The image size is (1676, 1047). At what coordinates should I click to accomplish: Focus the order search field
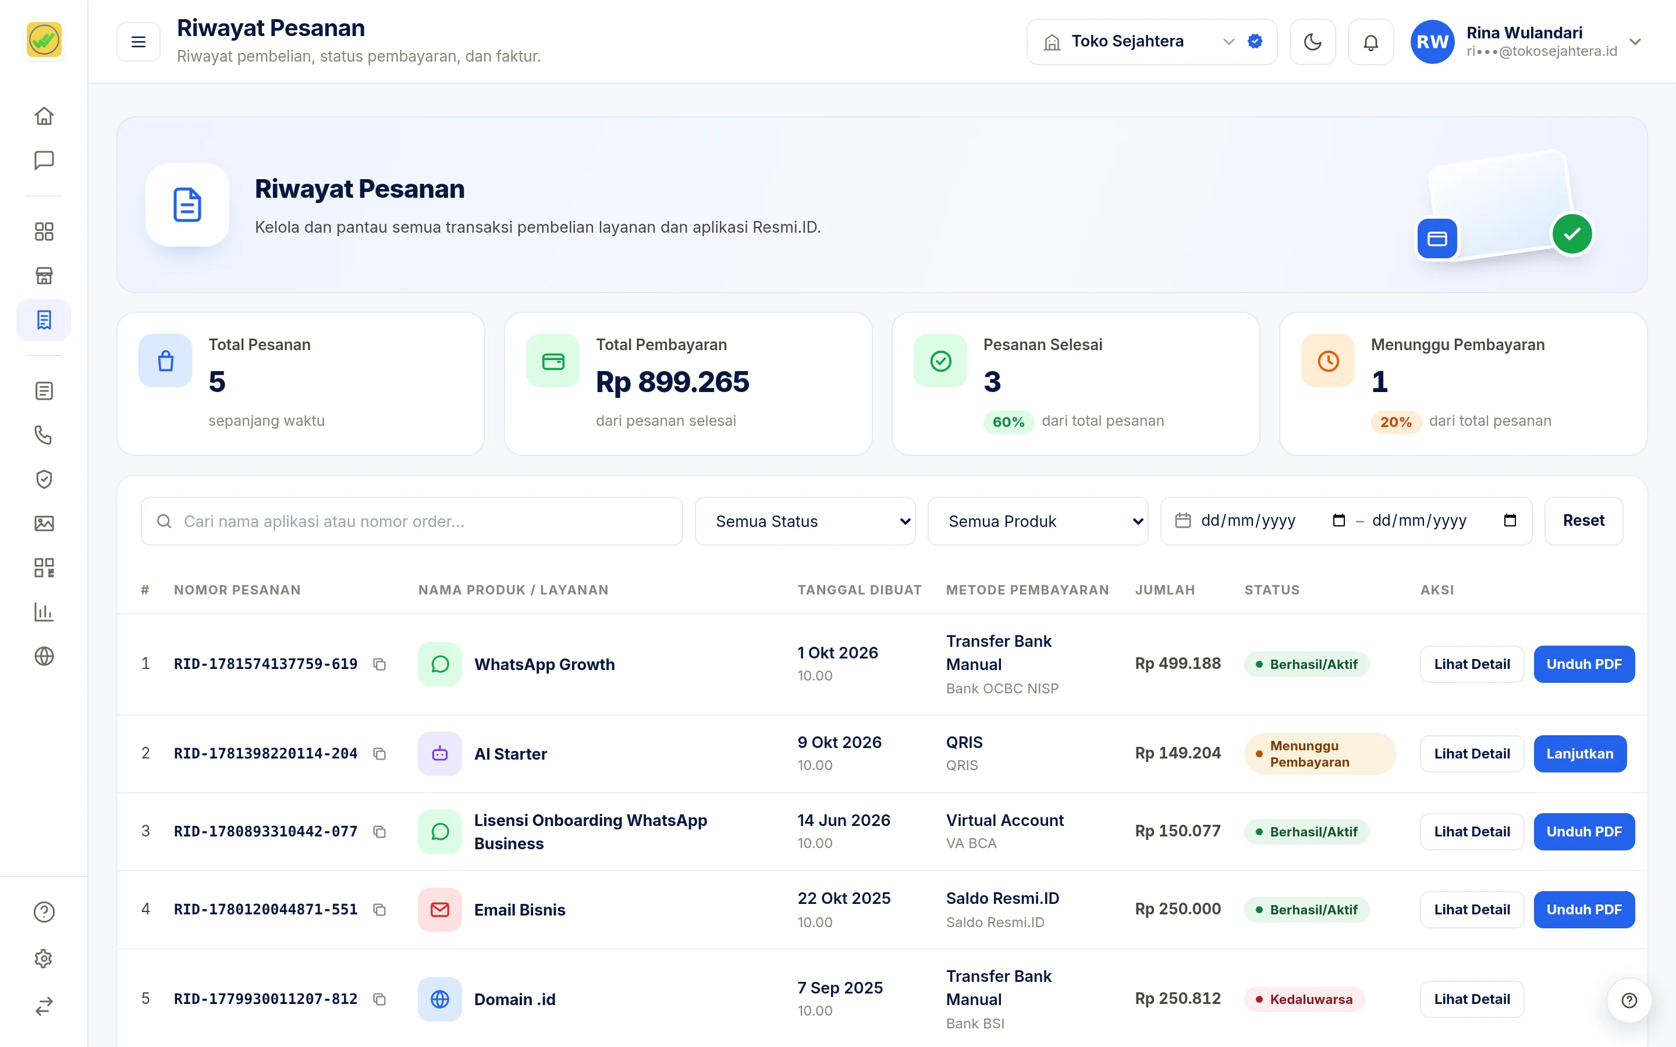pos(411,521)
